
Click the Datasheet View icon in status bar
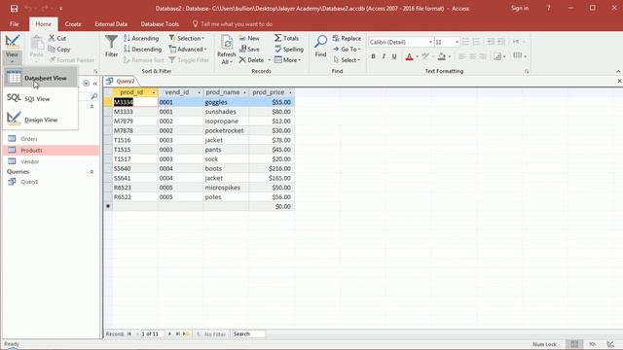[x=574, y=344]
